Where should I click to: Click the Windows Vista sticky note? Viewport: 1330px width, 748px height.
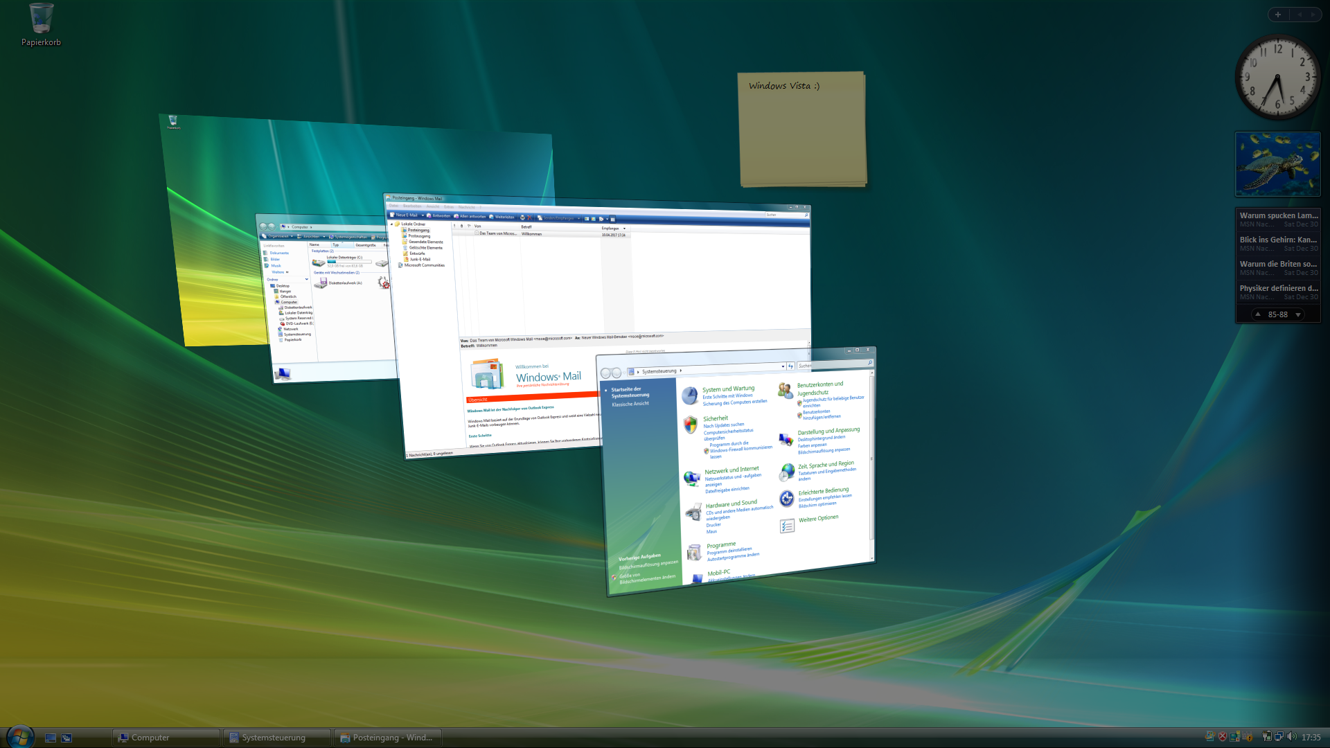pyautogui.click(x=801, y=130)
